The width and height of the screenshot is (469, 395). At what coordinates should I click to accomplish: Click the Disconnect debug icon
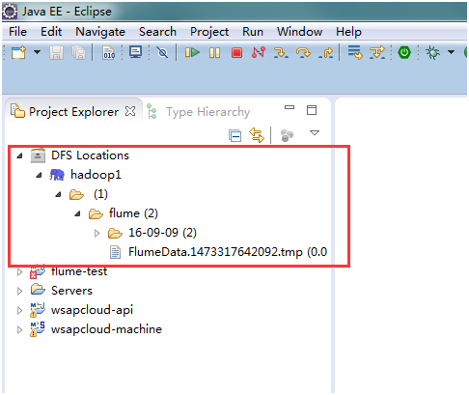coord(259,52)
